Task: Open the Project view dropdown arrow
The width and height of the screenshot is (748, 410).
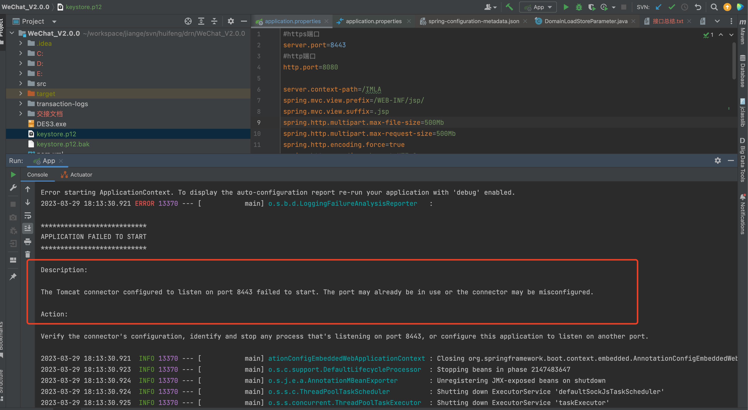Action: 54,21
